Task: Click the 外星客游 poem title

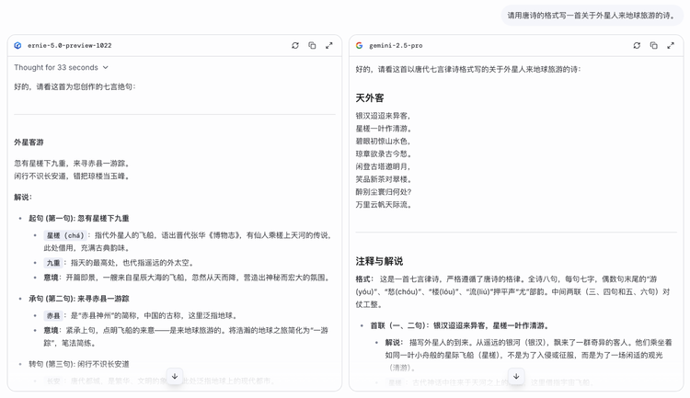Action: pos(29,142)
